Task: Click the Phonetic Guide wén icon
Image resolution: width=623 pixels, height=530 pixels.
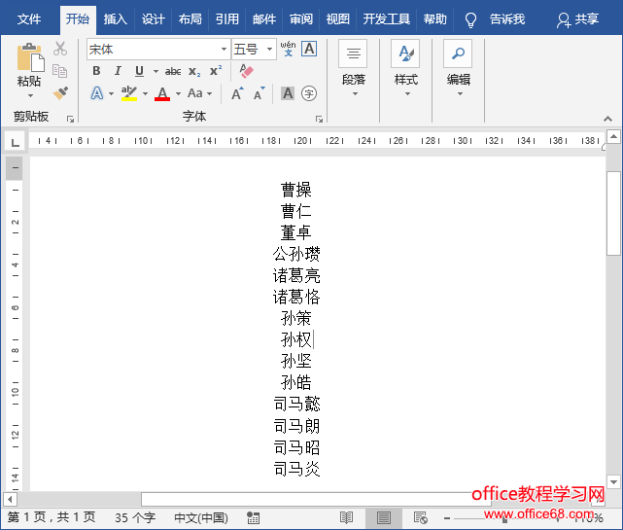Action: coord(288,49)
